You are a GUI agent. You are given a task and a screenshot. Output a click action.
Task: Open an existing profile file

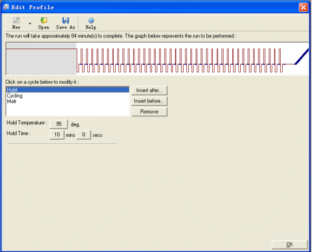pyautogui.click(x=44, y=23)
